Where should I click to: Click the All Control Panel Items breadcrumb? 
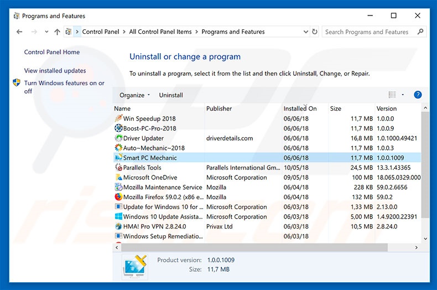[160, 32]
